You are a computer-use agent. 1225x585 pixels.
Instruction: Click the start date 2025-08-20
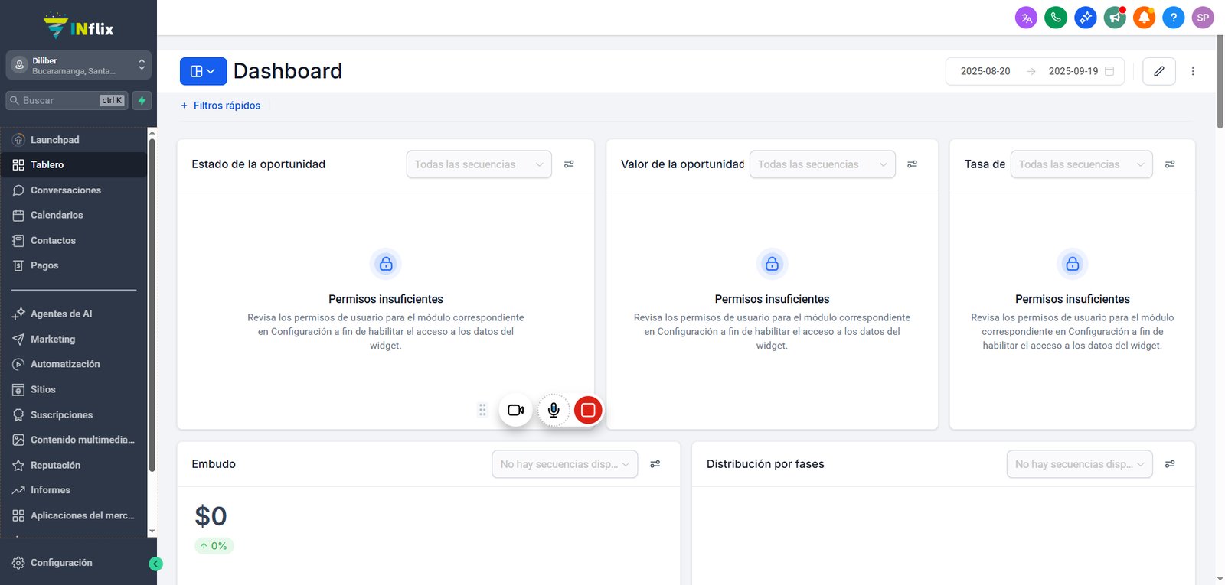coord(985,71)
